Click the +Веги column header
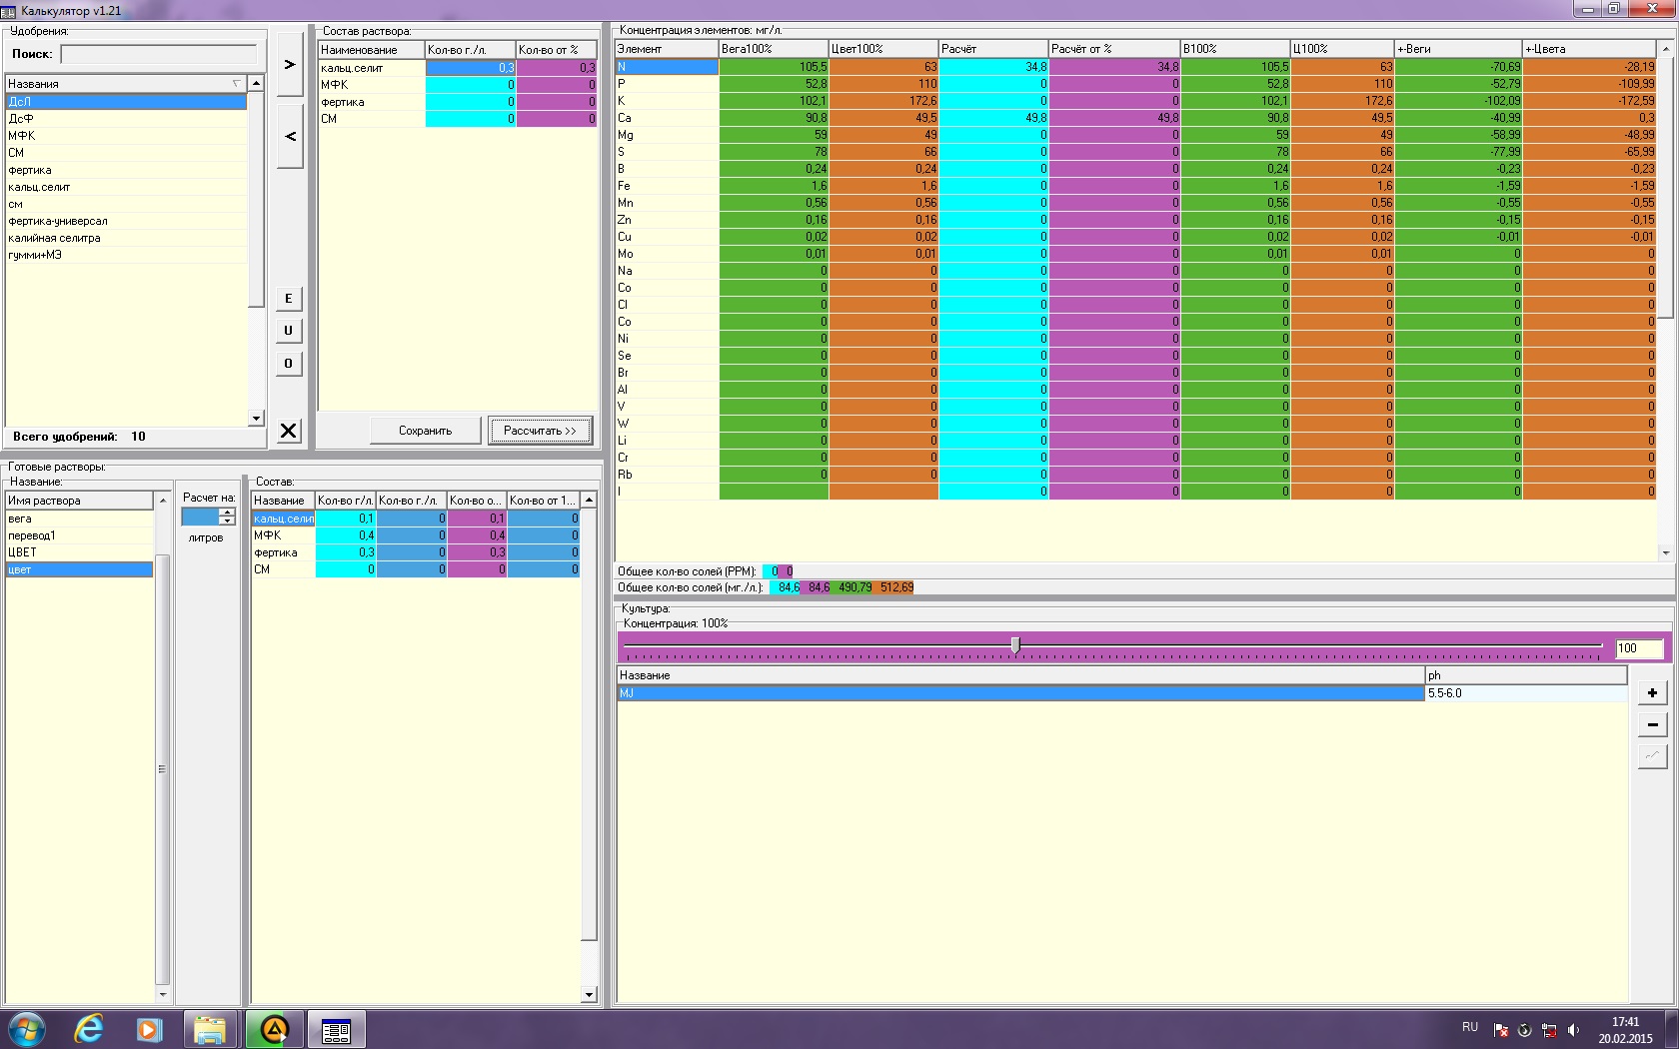 [x=1458, y=49]
